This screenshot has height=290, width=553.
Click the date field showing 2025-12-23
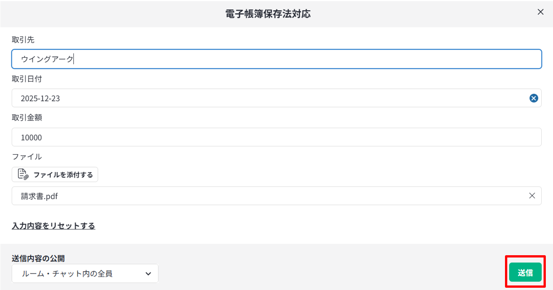pos(265,98)
